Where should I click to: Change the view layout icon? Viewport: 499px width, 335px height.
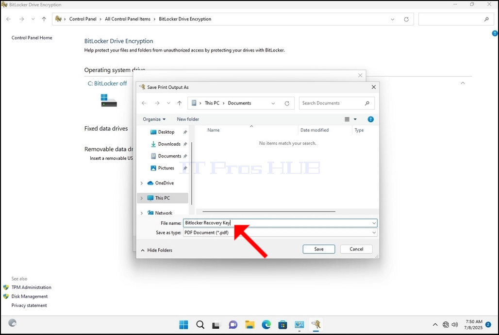click(x=347, y=119)
